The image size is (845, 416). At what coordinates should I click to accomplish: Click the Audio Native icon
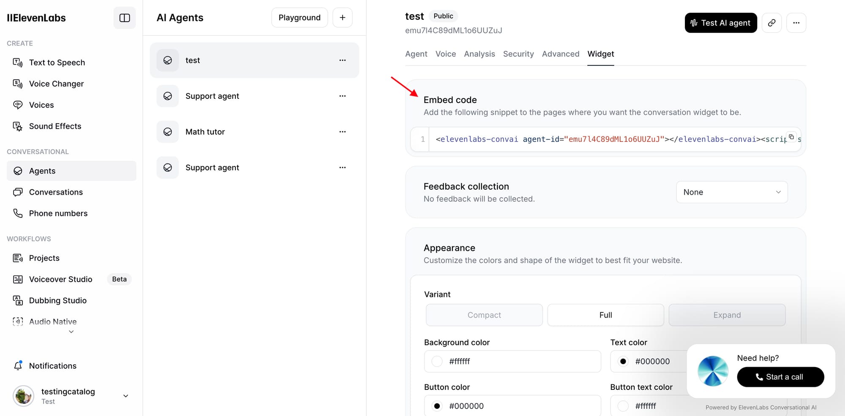pos(18,321)
